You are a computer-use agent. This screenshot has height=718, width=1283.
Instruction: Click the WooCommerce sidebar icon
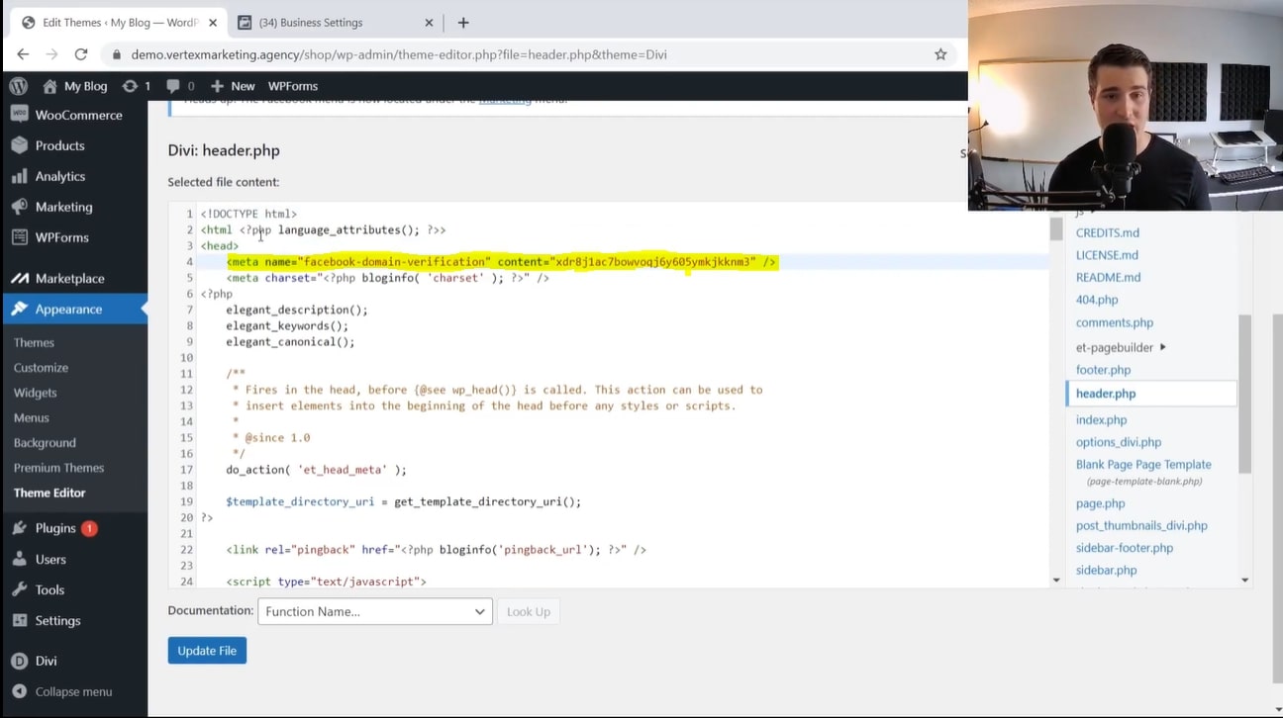coord(19,115)
